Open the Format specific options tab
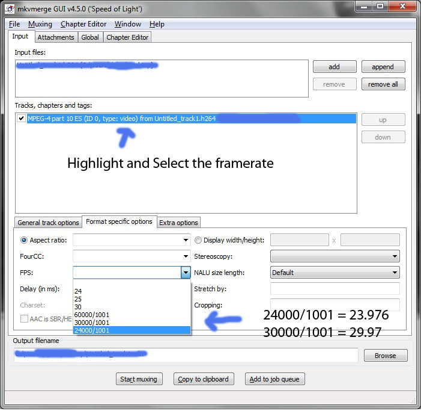 119,221
